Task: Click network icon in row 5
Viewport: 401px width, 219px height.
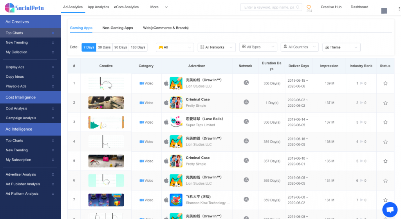Action: 246,160
